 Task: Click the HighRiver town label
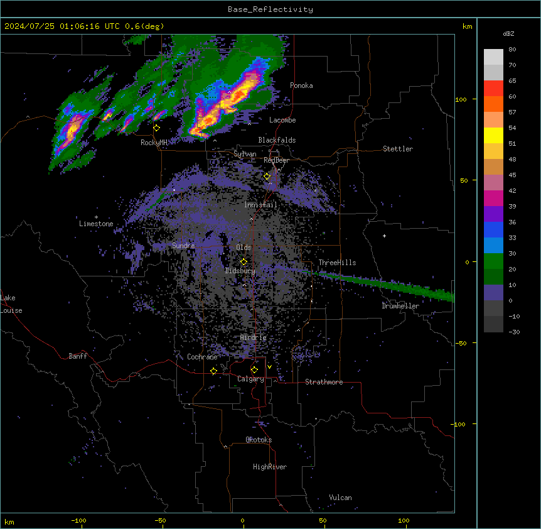(x=270, y=467)
